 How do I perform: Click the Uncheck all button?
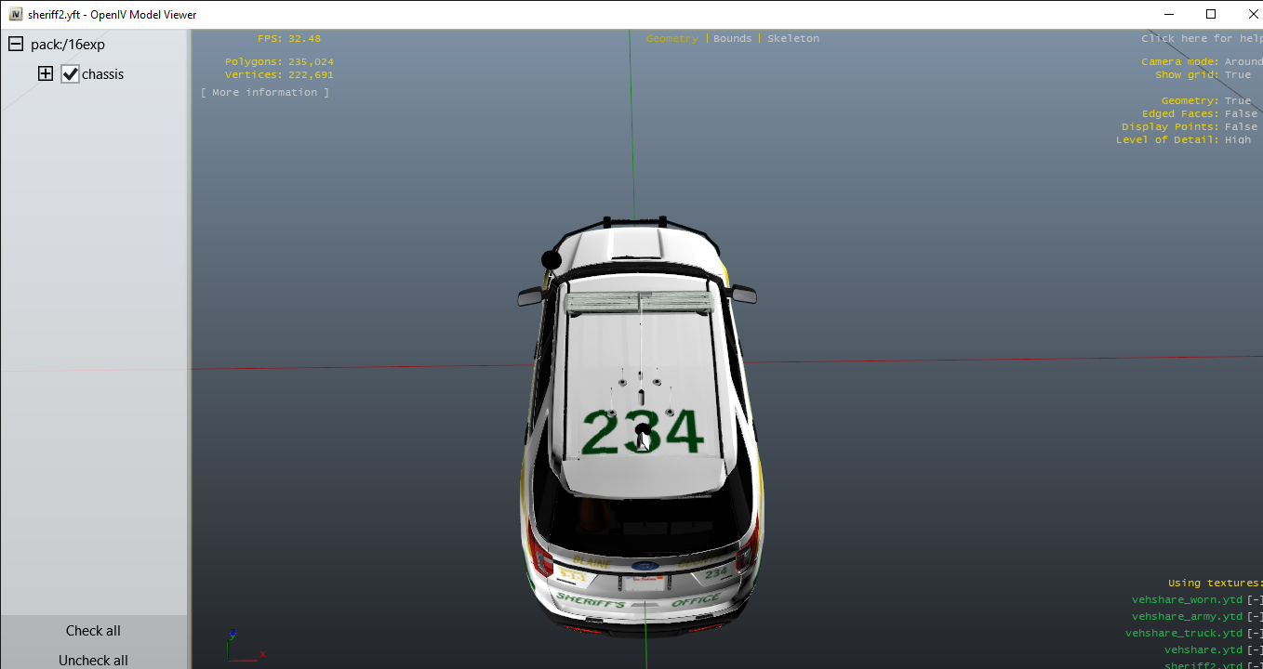93,660
